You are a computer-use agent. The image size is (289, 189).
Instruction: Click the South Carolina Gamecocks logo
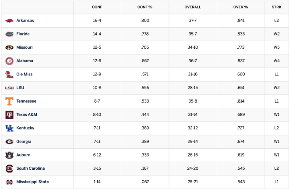[x=9, y=168]
